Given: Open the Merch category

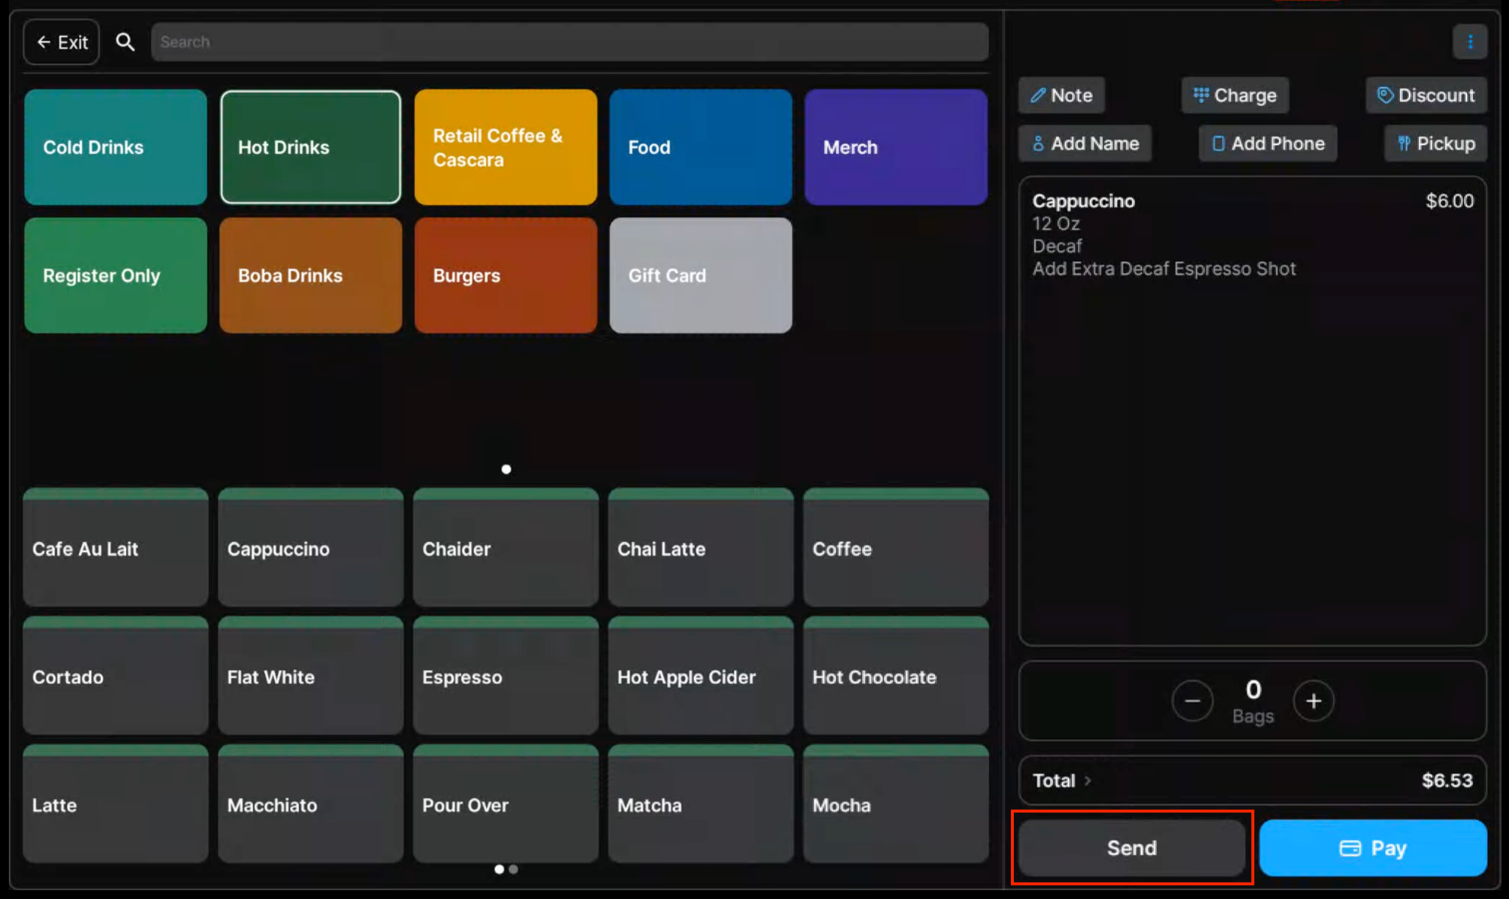Looking at the screenshot, I should point(896,147).
